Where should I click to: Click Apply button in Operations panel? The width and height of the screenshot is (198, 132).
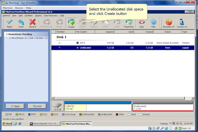point(15,106)
